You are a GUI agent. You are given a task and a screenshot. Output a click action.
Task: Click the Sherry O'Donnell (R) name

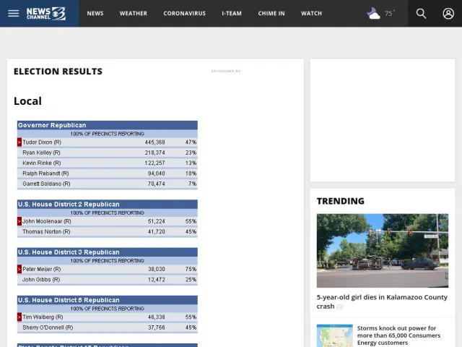tap(48, 327)
